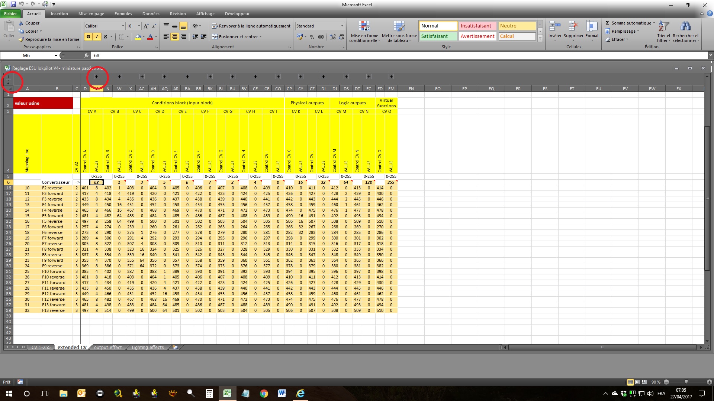Align the cell content to the top

pos(166,26)
